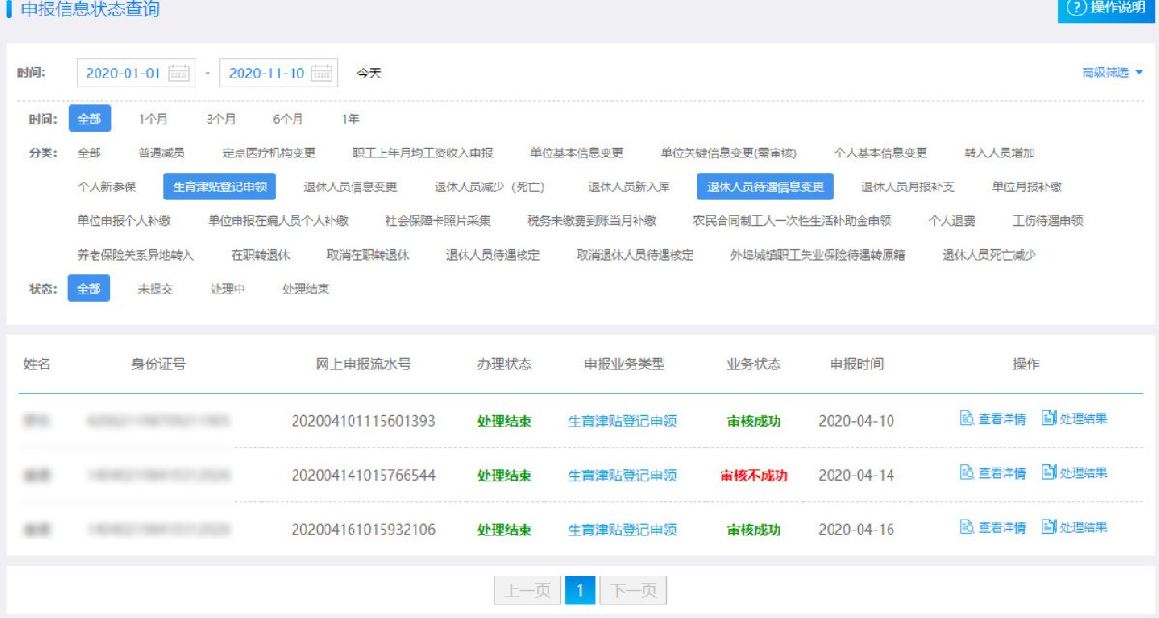Open 处理结果 icon for the 2020-04-10 record
1159x618 pixels.
pos(1049,418)
